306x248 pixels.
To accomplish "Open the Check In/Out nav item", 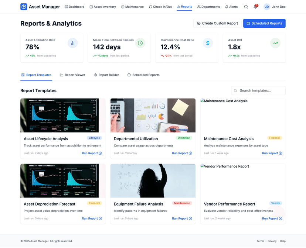I will coord(160,7).
